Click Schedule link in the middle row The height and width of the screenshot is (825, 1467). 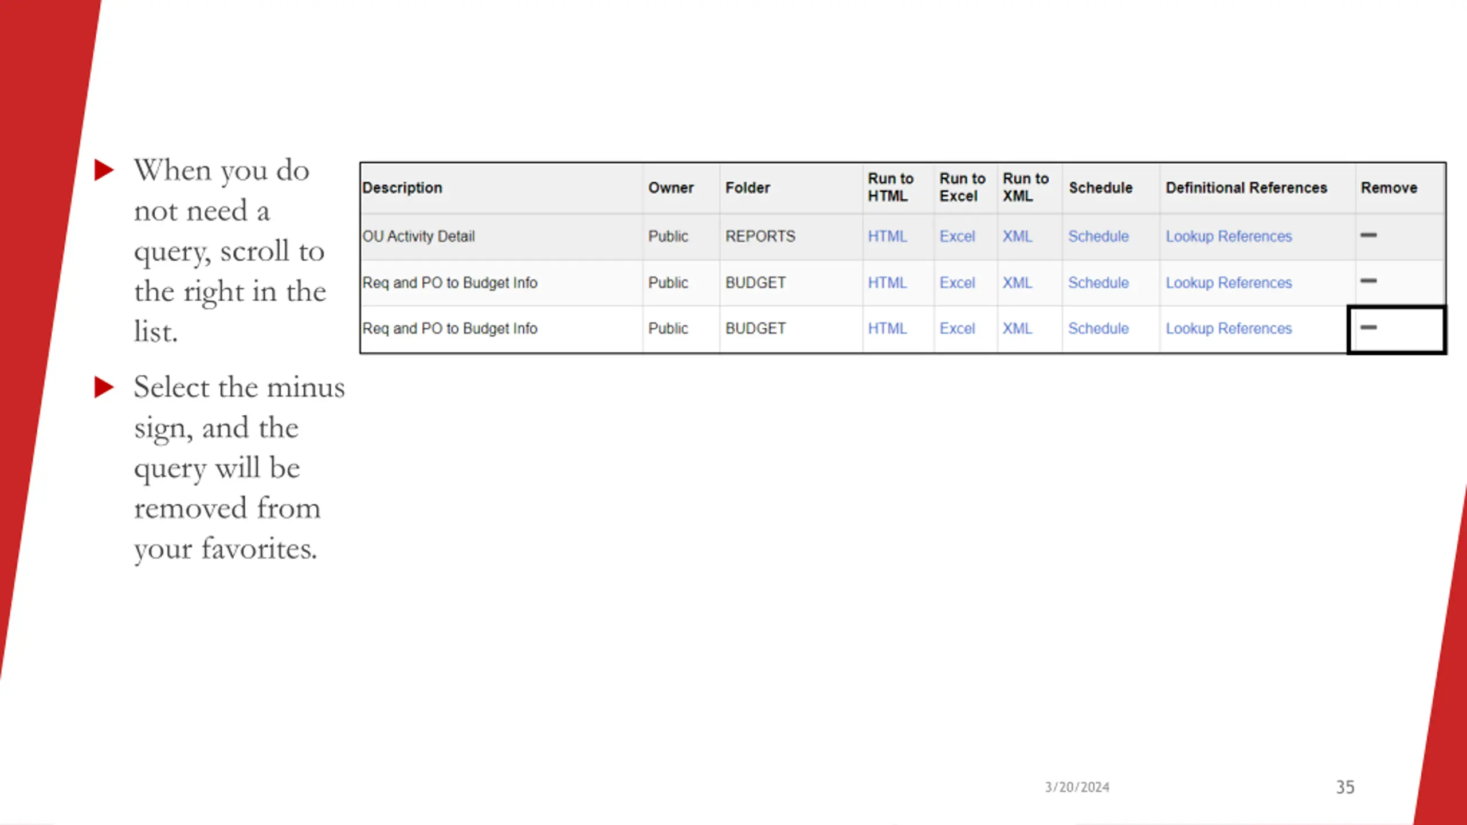click(1098, 282)
